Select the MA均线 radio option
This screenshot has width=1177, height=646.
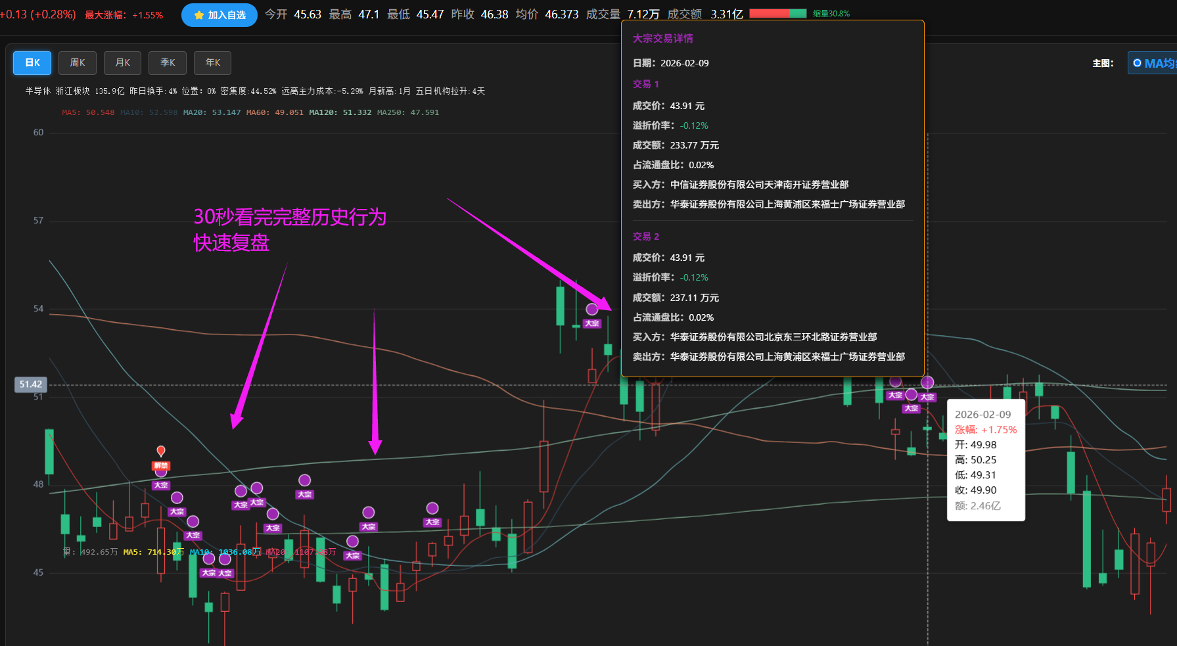click(x=1138, y=63)
